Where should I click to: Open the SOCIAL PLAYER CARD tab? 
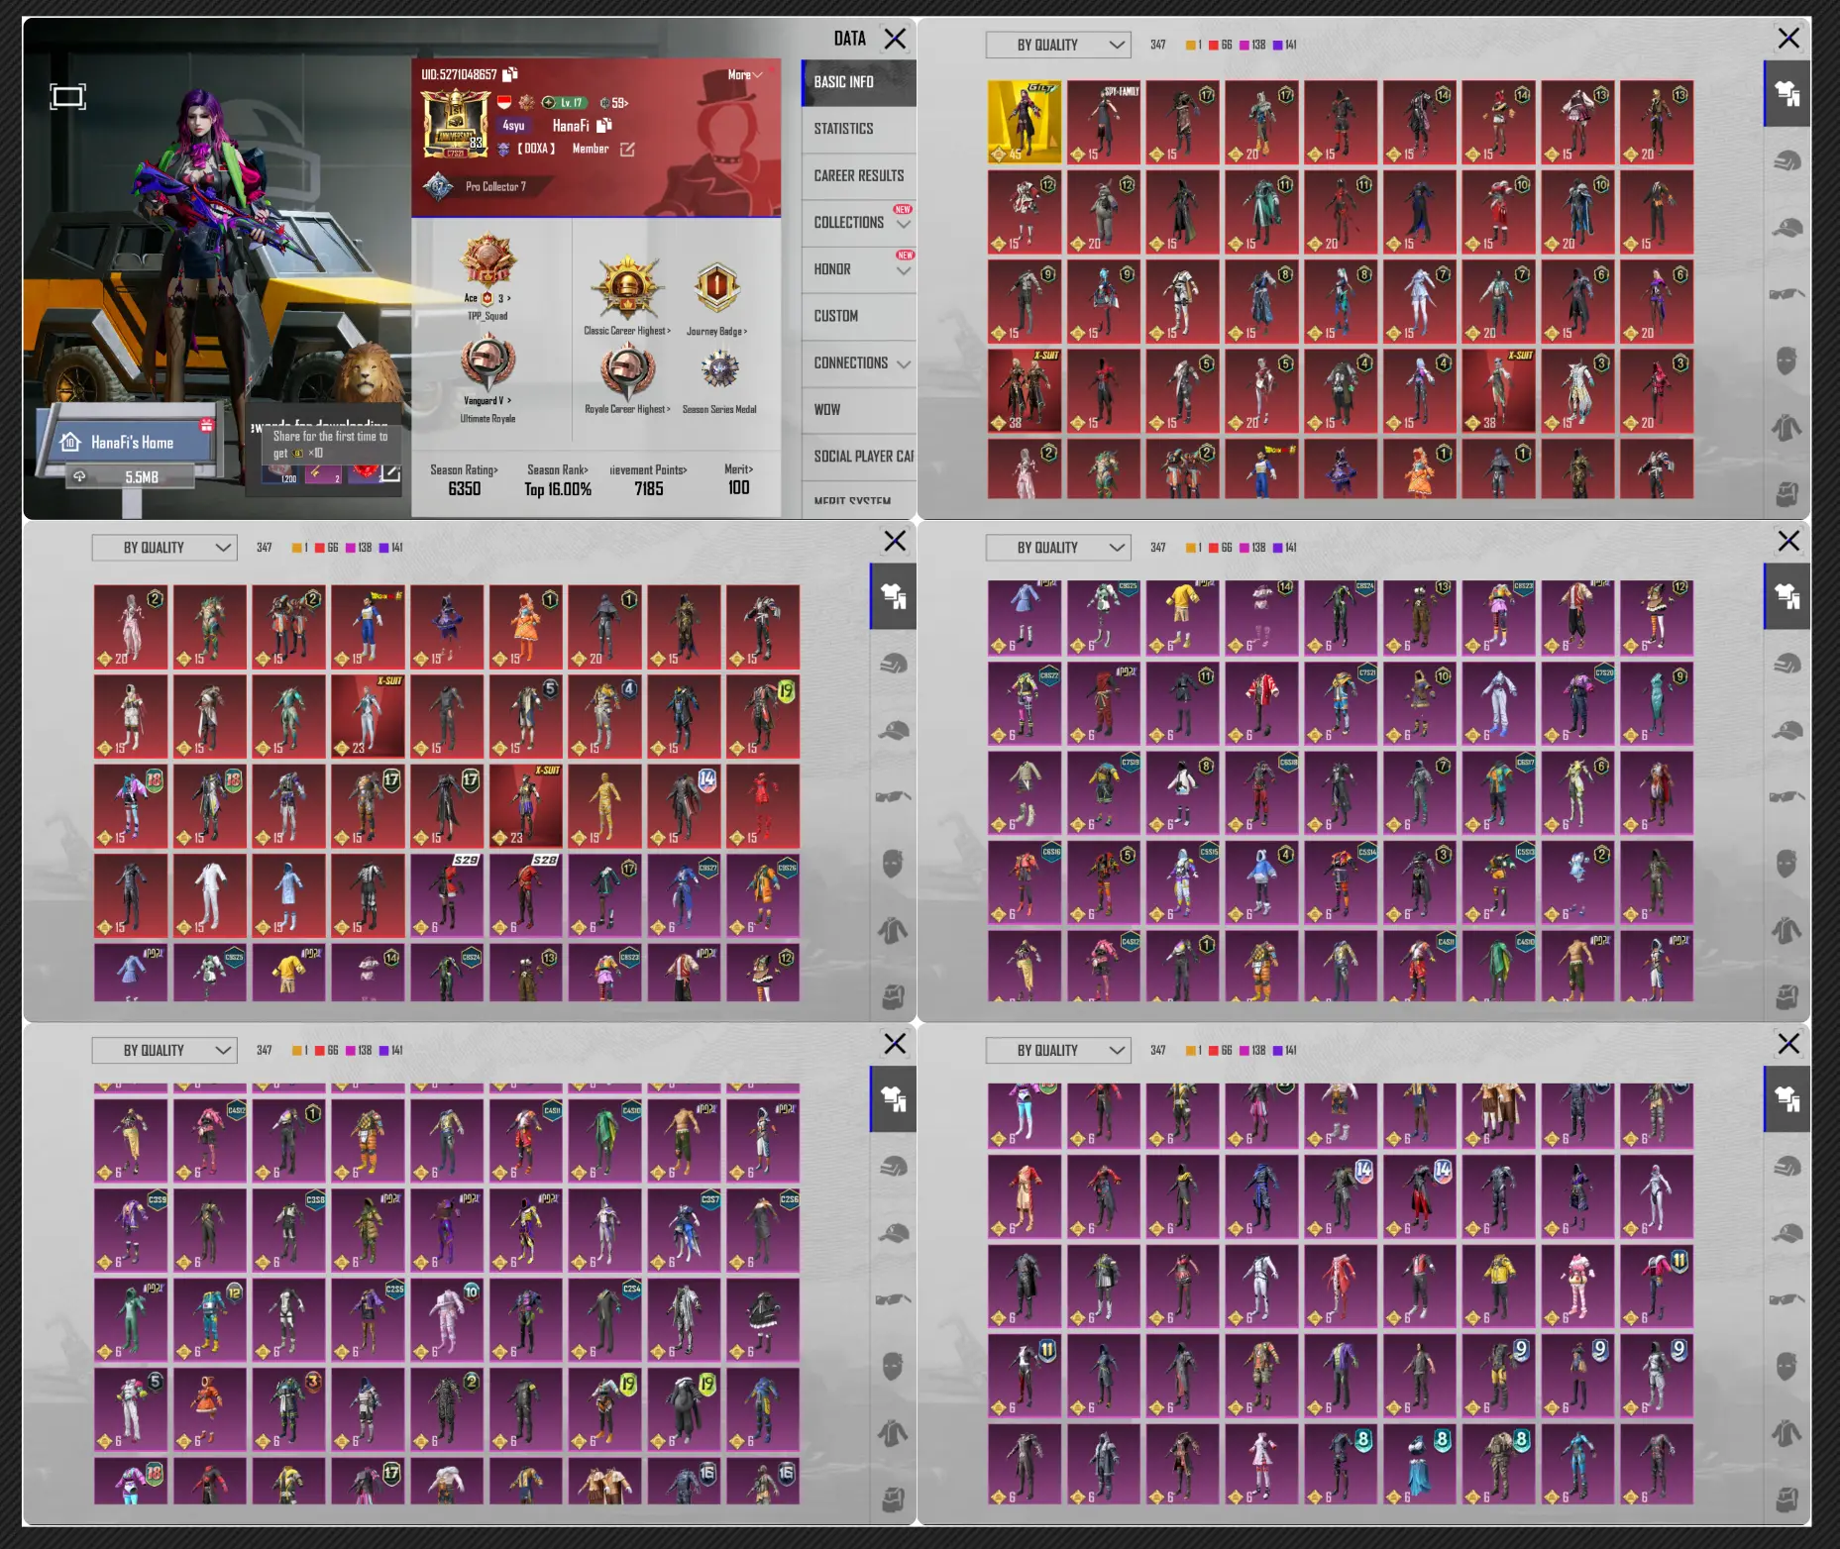pyautogui.click(x=858, y=456)
